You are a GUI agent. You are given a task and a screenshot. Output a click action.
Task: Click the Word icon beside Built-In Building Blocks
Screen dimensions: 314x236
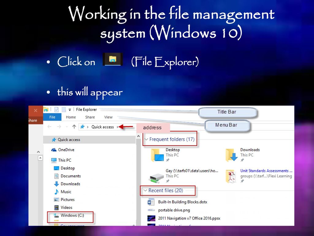[151, 202]
